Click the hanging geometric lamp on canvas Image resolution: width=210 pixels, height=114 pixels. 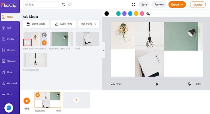[x=149, y=36]
